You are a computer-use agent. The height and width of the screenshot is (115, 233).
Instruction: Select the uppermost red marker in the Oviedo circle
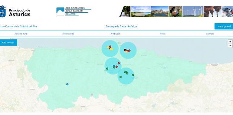click(x=119, y=63)
